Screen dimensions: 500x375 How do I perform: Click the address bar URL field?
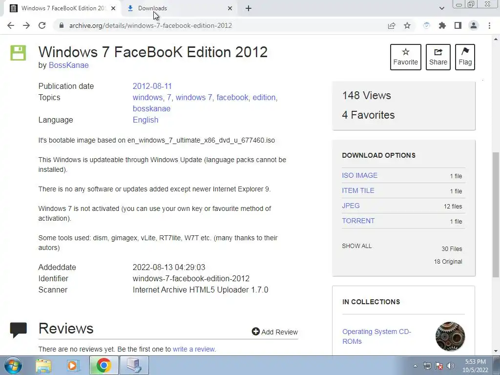pyautogui.click(x=220, y=25)
